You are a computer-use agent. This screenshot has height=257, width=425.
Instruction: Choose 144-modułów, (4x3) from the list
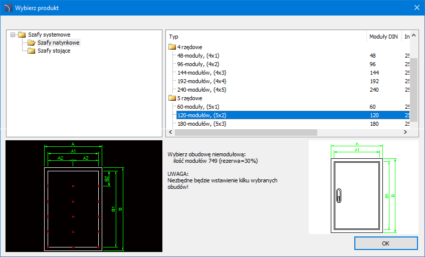tap(201, 73)
